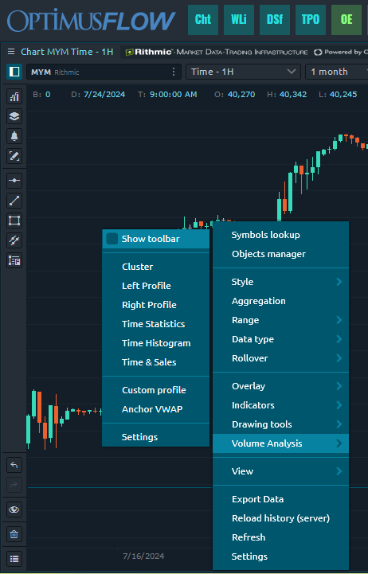
Task: Select Time & Sales menu entry
Action: [156, 362]
